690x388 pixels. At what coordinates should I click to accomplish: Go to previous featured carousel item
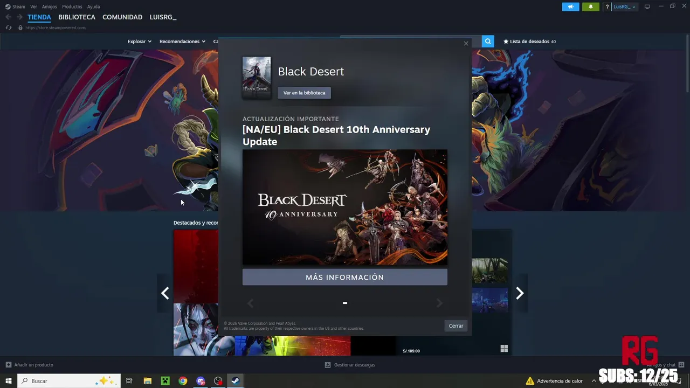(165, 293)
